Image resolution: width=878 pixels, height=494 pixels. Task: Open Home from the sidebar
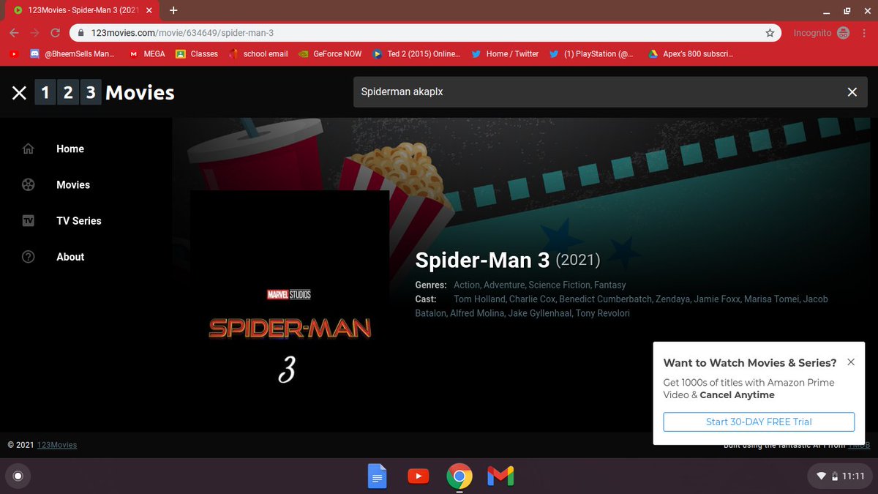point(70,149)
